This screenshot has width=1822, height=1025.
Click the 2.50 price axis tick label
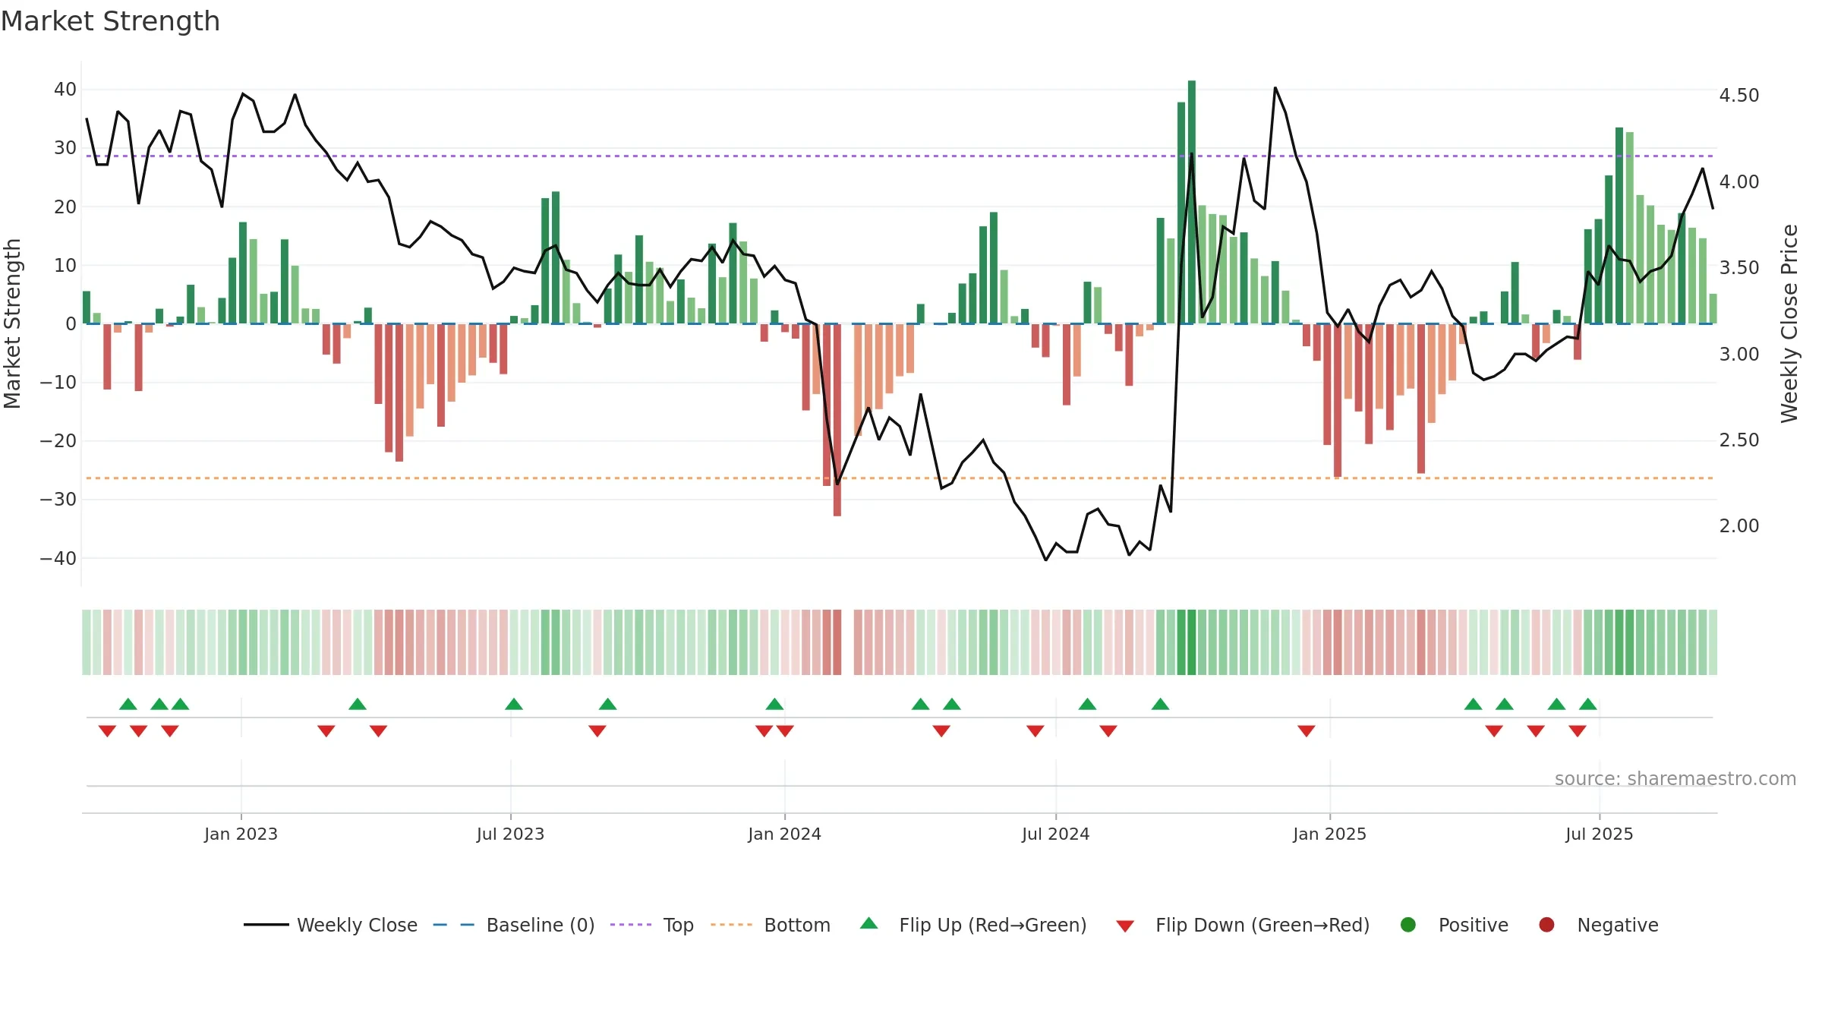tap(1738, 440)
